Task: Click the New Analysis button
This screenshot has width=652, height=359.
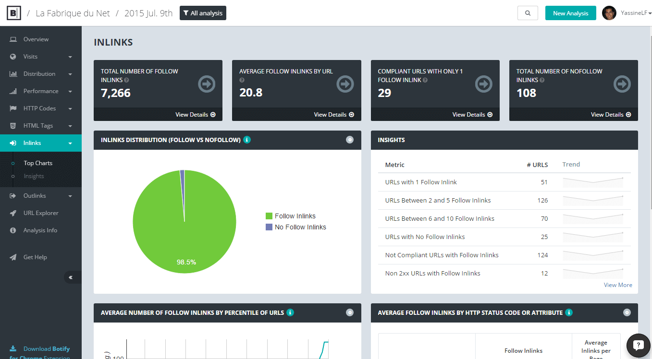Action: pyautogui.click(x=570, y=13)
